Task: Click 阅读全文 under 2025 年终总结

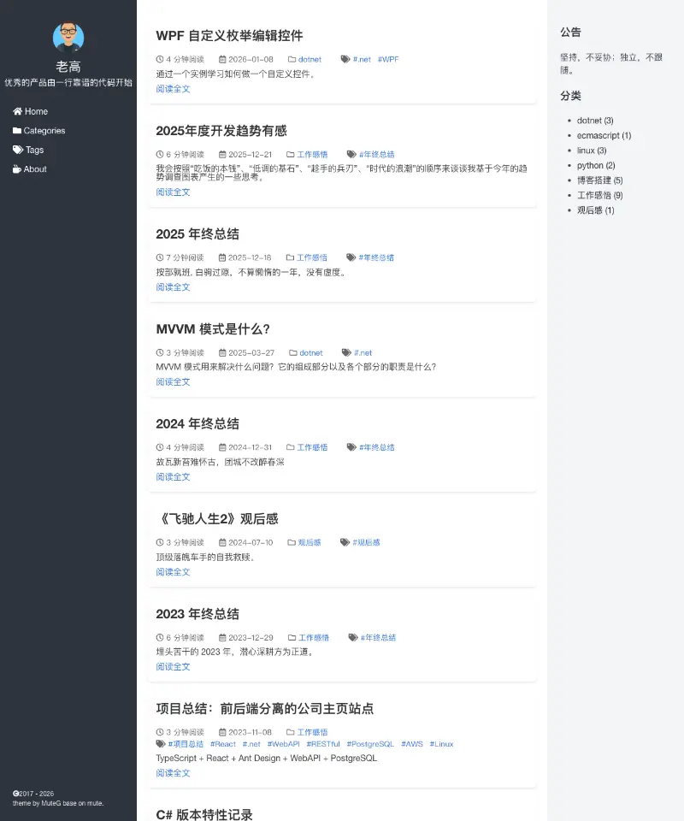Action: 173,287
